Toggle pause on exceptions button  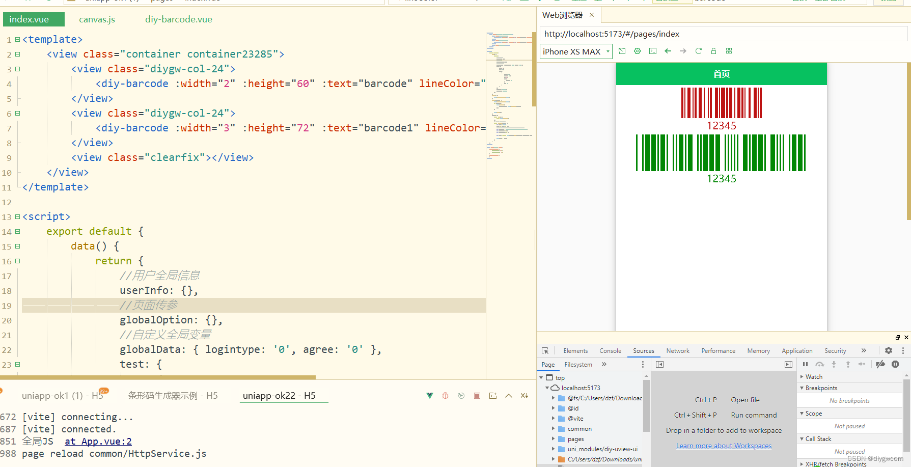895,364
